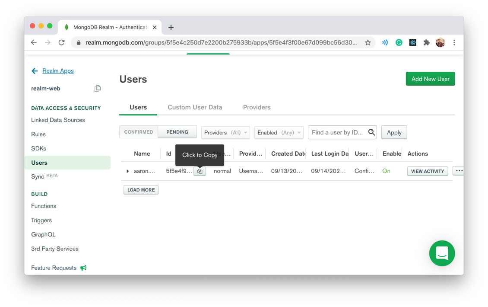Click the Add New User button
This screenshot has height=307, width=488.
(x=430, y=79)
